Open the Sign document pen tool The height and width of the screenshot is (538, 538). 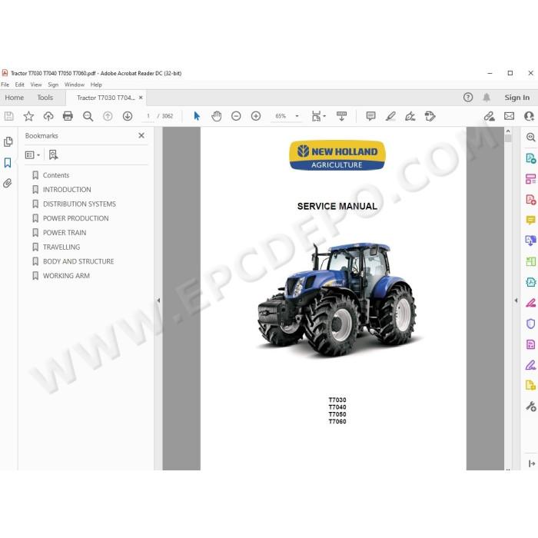click(410, 116)
